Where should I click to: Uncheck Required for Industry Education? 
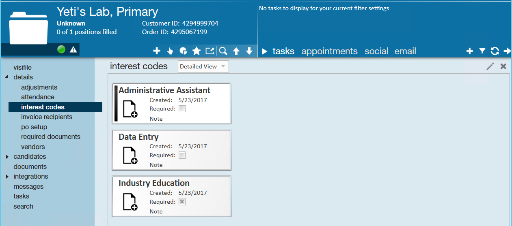[x=182, y=202]
